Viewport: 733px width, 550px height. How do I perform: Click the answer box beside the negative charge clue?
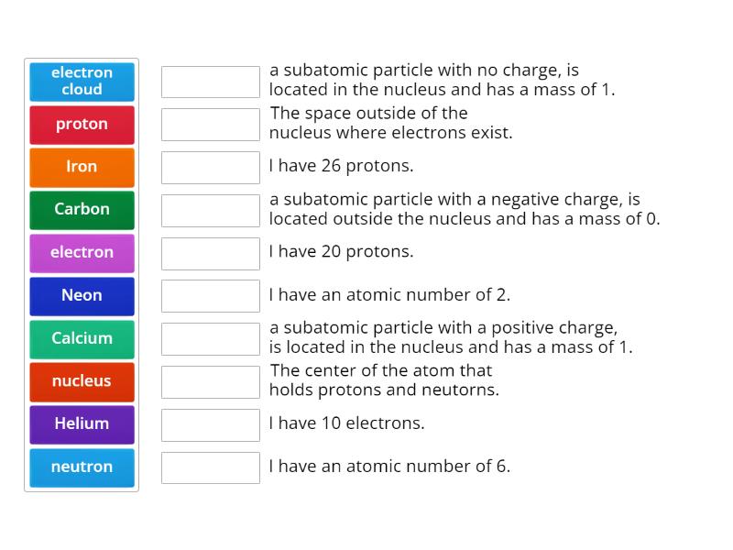[210, 210]
